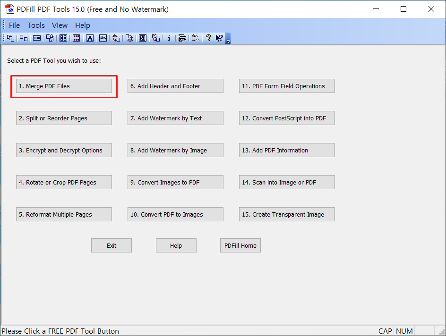Click the PDFill app icon in title bar
This screenshot has height=336, width=446.
pyautogui.click(x=9, y=9)
